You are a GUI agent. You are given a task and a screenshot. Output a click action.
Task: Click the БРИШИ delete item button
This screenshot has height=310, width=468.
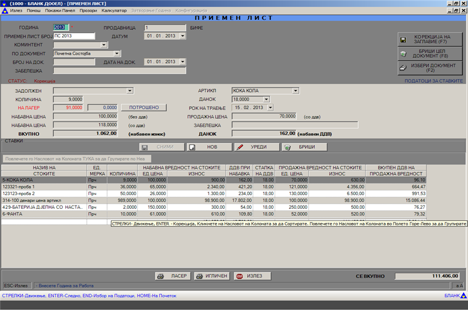[304, 147]
